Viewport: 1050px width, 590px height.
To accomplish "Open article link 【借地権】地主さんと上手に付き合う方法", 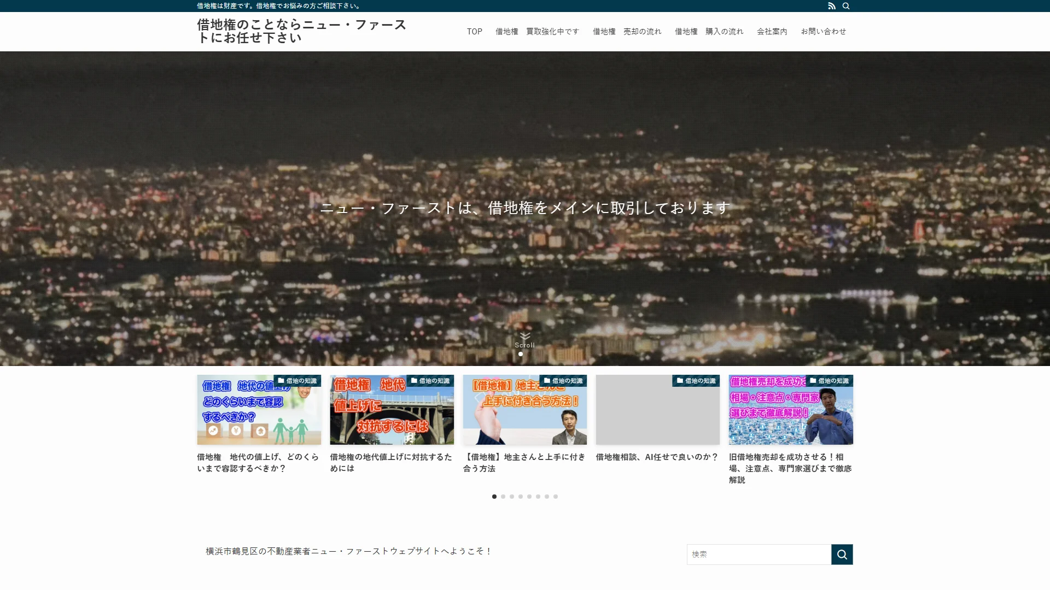I will (x=524, y=463).
